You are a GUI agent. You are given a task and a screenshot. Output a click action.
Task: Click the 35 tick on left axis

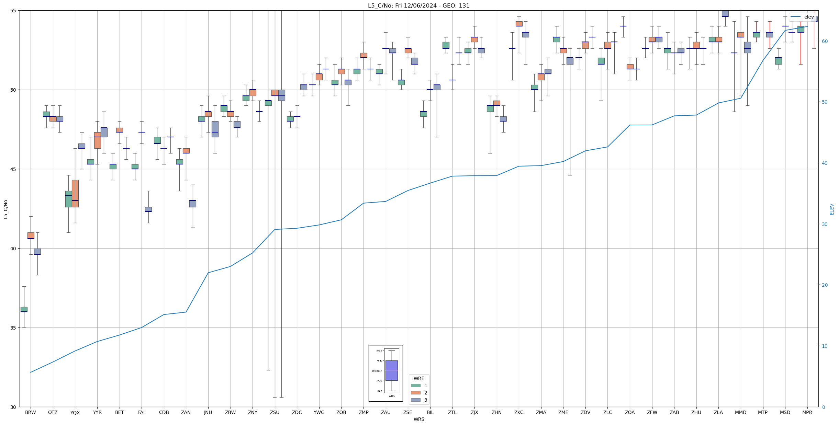tap(14, 328)
